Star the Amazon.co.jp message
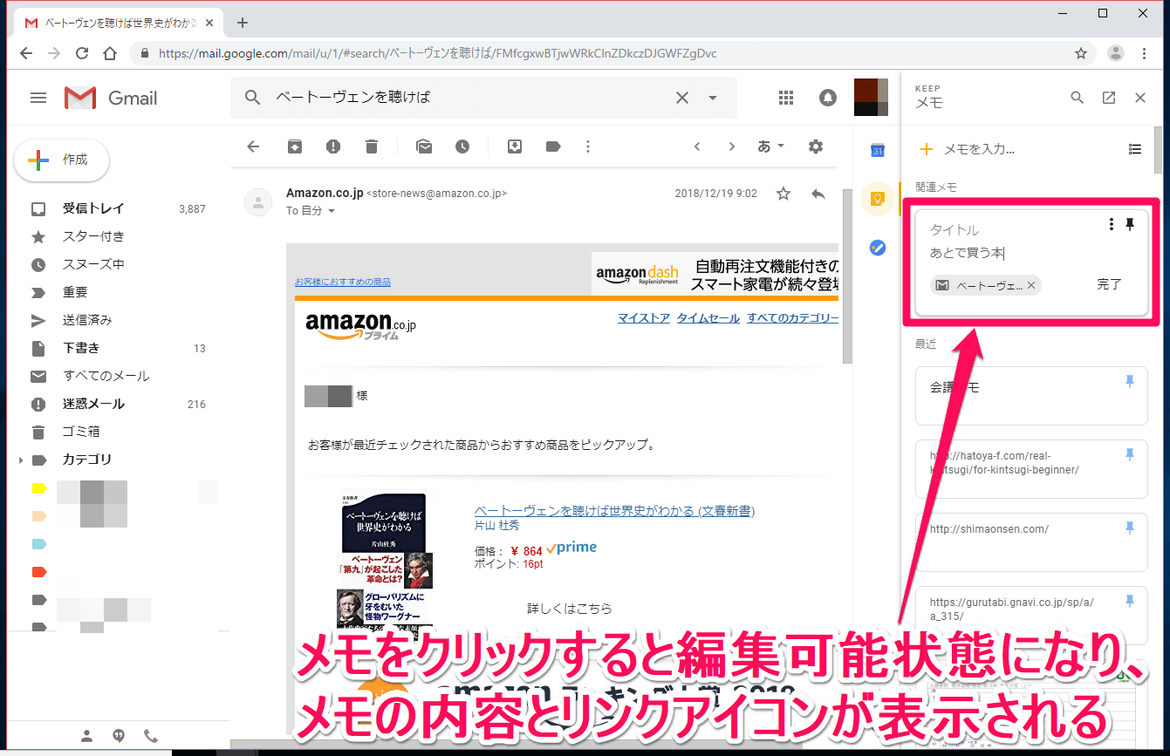 click(783, 194)
